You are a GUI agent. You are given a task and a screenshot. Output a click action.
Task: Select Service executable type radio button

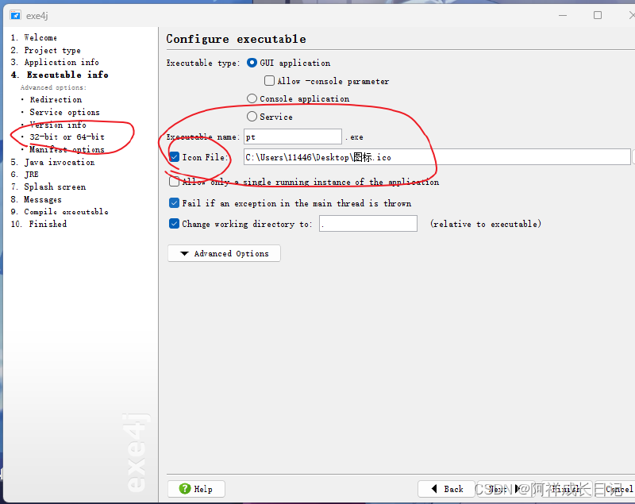(252, 117)
